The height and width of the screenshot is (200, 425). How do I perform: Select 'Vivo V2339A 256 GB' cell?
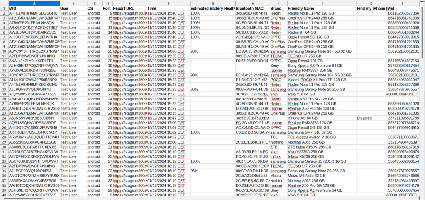(322, 151)
